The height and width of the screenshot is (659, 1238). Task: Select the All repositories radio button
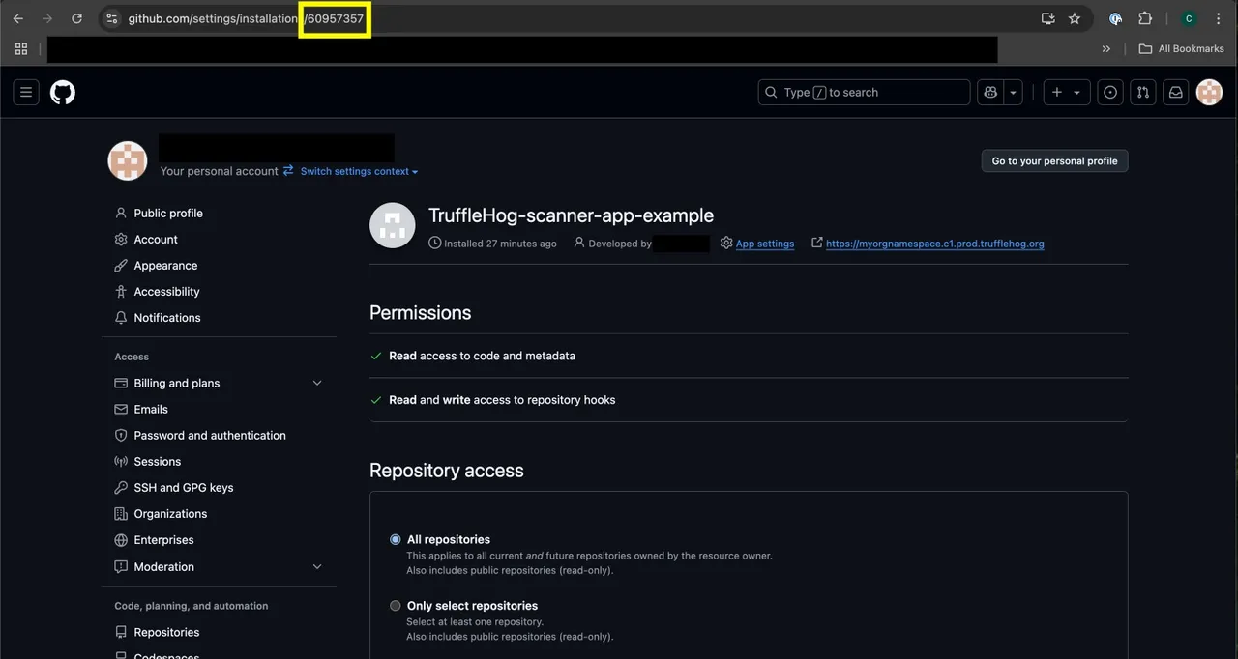click(x=395, y=539)
